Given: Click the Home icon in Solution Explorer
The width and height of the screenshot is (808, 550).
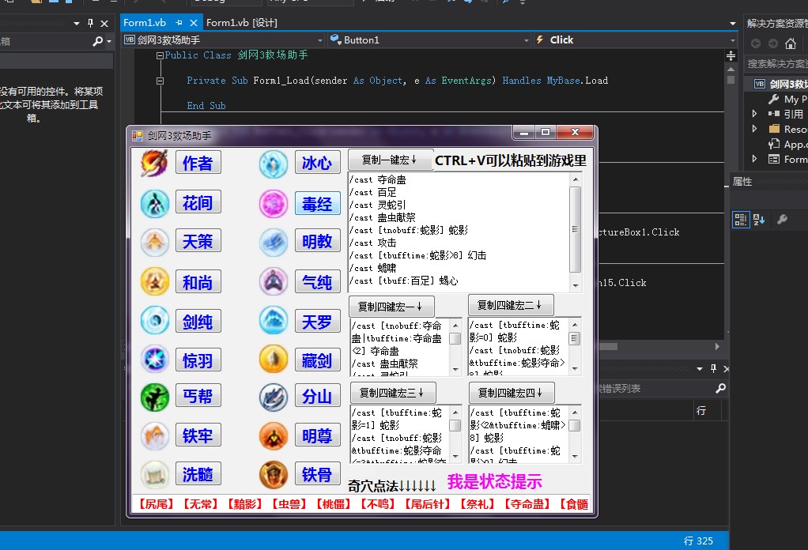Looking at the screenshot, I should pos(791,43).
